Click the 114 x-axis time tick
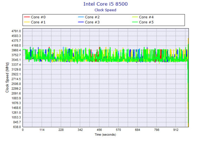Image resolution: width=211 pixels, height=141 pixels. click(42, 130)
